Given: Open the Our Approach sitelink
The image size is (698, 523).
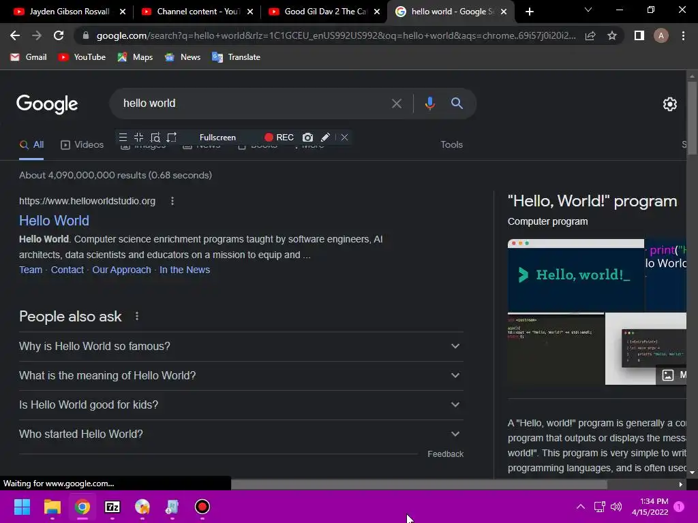Looking at the screenshot, I should pyautogui.click(x=121, y=270).
